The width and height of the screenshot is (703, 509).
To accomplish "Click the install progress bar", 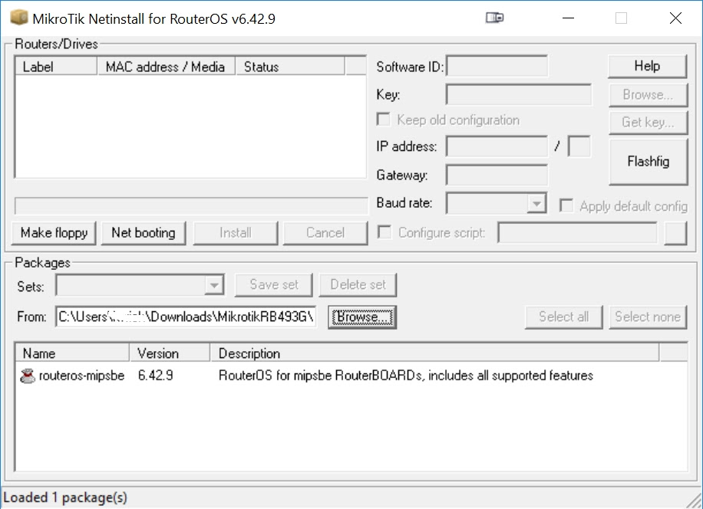I will 191,206.
